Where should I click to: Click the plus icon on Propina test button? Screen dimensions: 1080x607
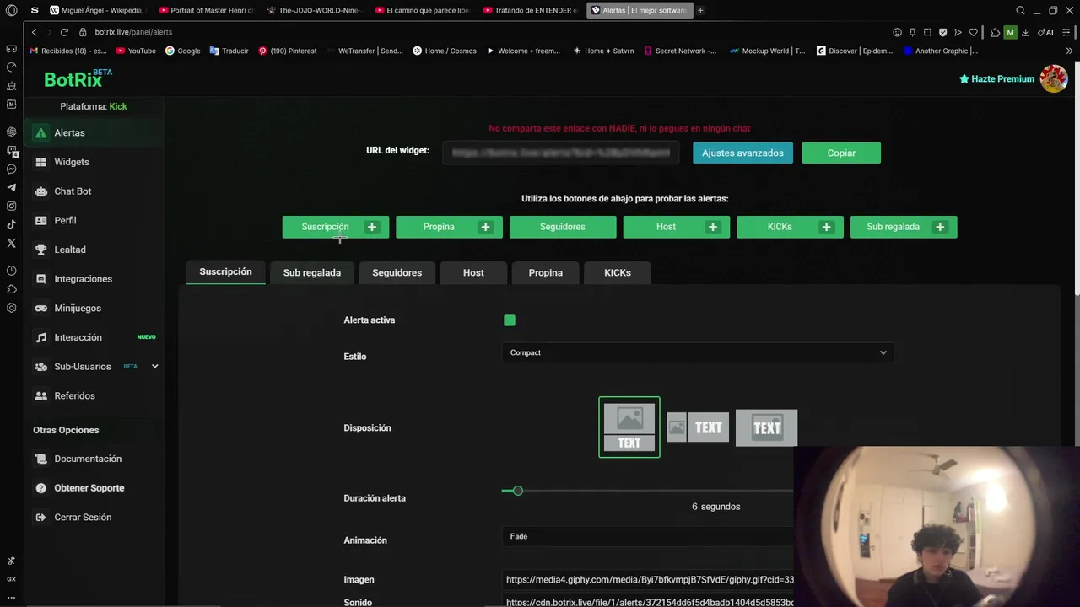click(x=485, y=227)
